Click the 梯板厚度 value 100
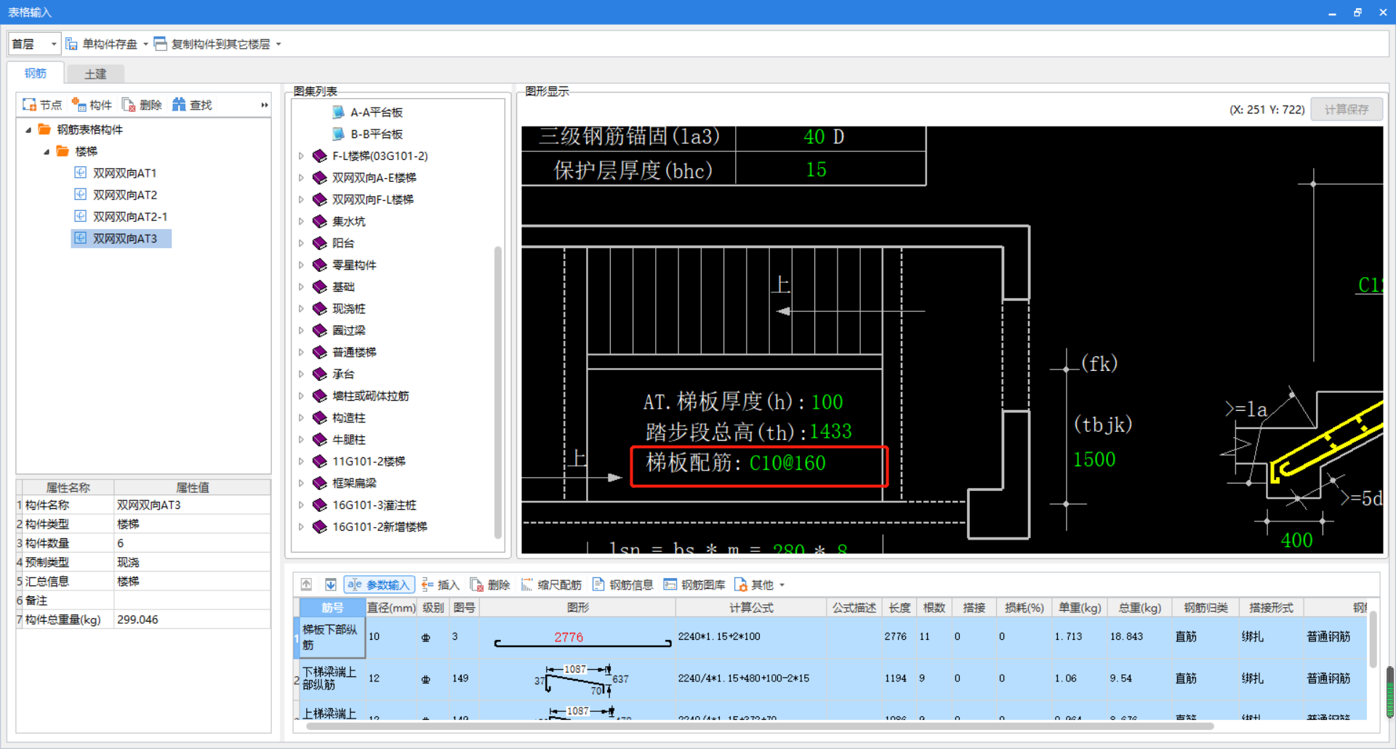Viewport: 1396px width, 749px height. pyautogui.click(x=827, y=402)
